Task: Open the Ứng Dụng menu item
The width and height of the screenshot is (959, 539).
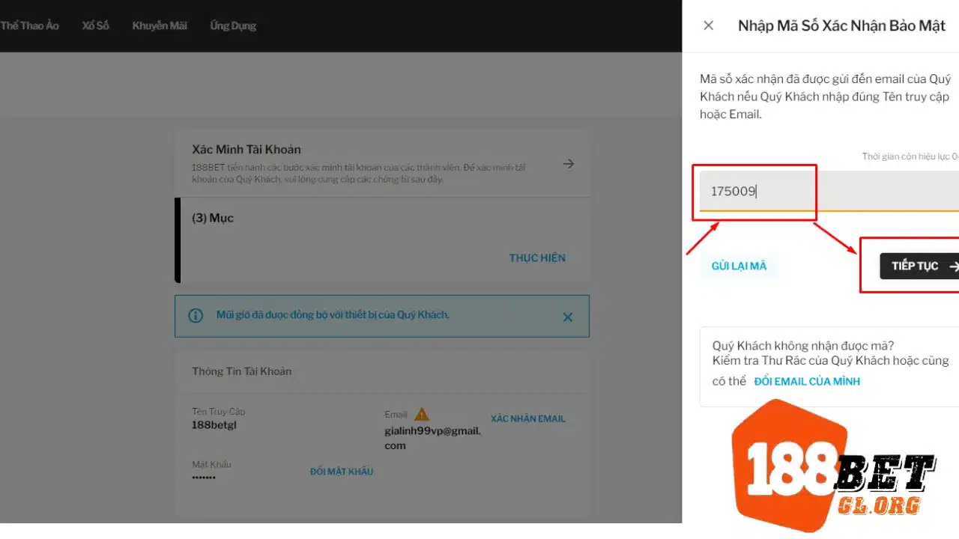Action: [x=233, y=25]
